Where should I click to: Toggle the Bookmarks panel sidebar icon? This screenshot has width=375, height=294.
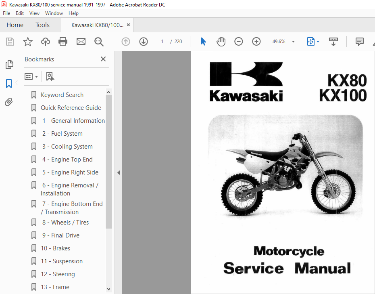click(x=9, y=84)
